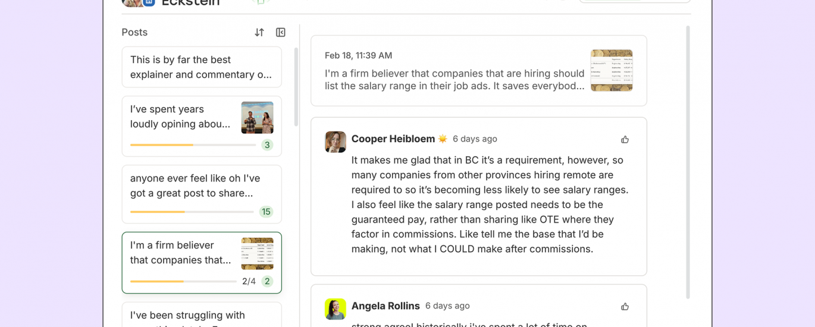Click Cooper Heibloem's profile avatar
The height and width of the screenshot is (327, 815).
coord(336,142)
